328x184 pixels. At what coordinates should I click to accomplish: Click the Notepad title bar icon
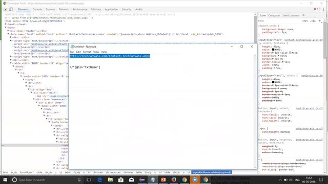[72, 47]
